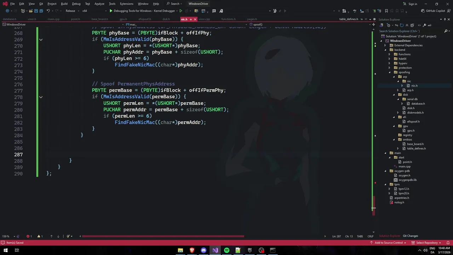Collapse the code block at line 278

click(41, 97)
